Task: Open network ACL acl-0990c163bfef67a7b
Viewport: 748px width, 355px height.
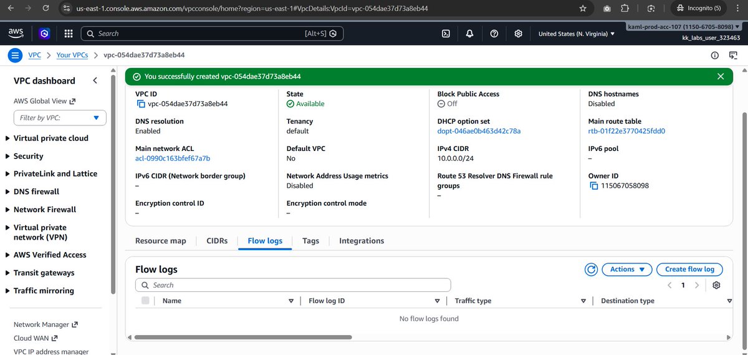Action: tap(173, 158)
